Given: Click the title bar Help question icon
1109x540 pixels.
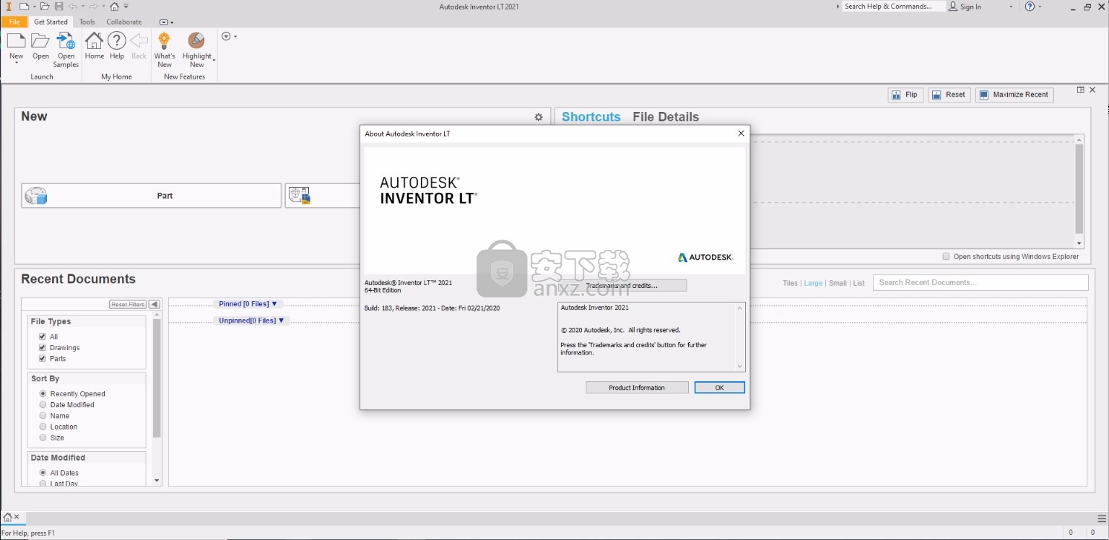Looking at the screenshot, I should pyautogui.click(x=1030, y=6).
